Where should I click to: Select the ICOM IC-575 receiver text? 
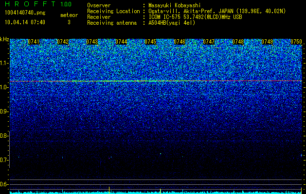pyautogui.click(x=195, y=17)
